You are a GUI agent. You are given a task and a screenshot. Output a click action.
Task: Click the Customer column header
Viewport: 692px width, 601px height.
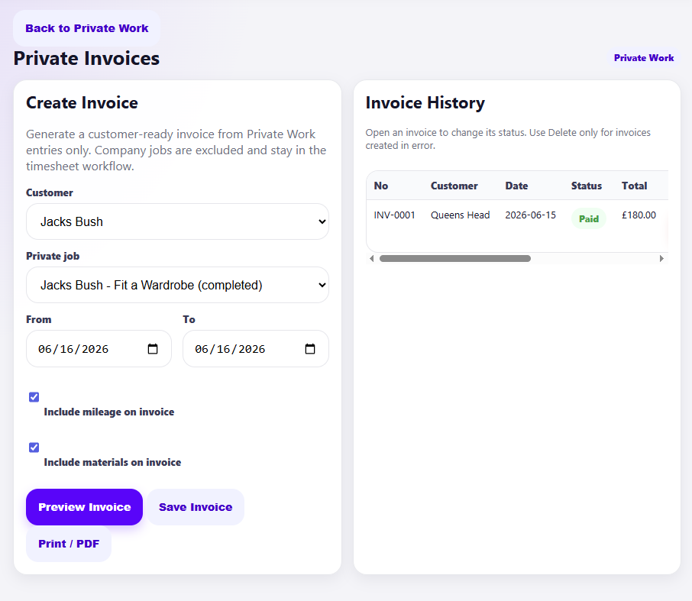tap(454, 186)
